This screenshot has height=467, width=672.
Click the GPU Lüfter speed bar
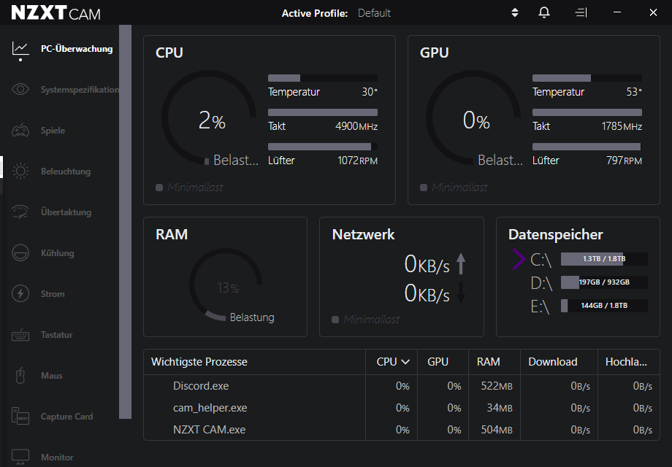coord(587,147)
